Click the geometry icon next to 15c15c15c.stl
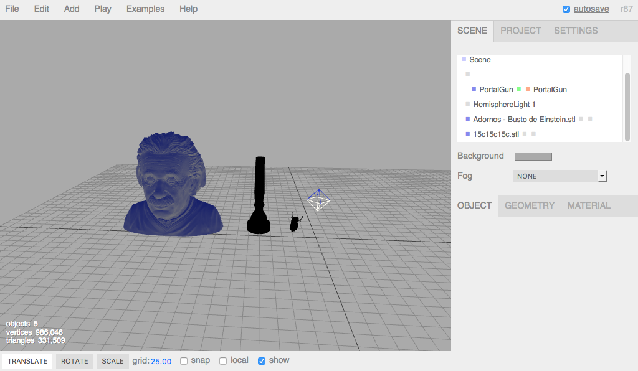 [x=525, y=134]
